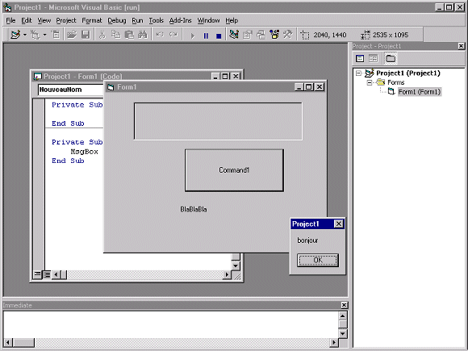
Task: Open the Form Layout Window icon
Action: pyautogui.click(x=261, y=35)
